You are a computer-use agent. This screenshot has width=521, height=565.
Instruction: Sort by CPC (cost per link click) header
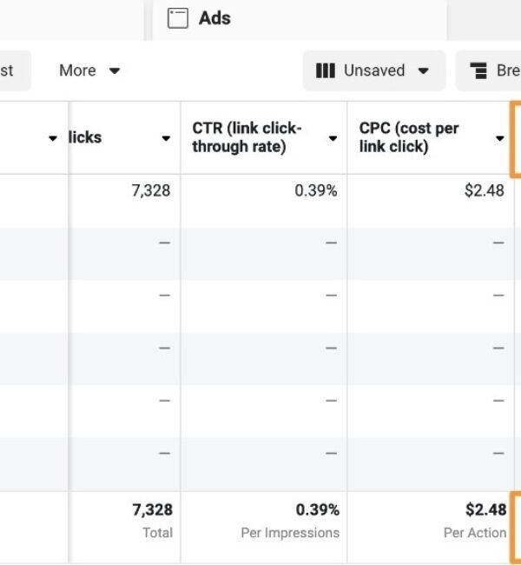408,137
